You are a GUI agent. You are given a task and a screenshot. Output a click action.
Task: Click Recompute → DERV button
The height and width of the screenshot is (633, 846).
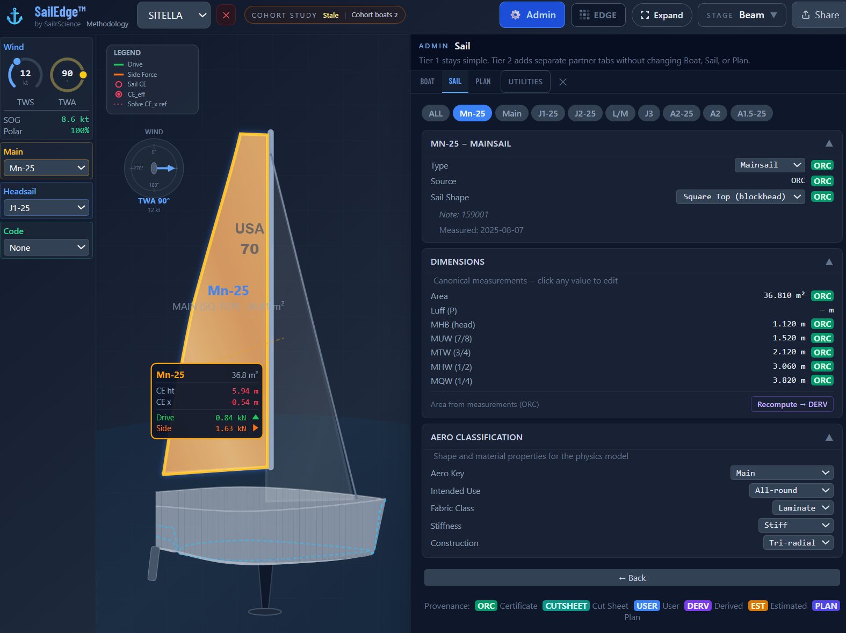click(x=792, y=404)
